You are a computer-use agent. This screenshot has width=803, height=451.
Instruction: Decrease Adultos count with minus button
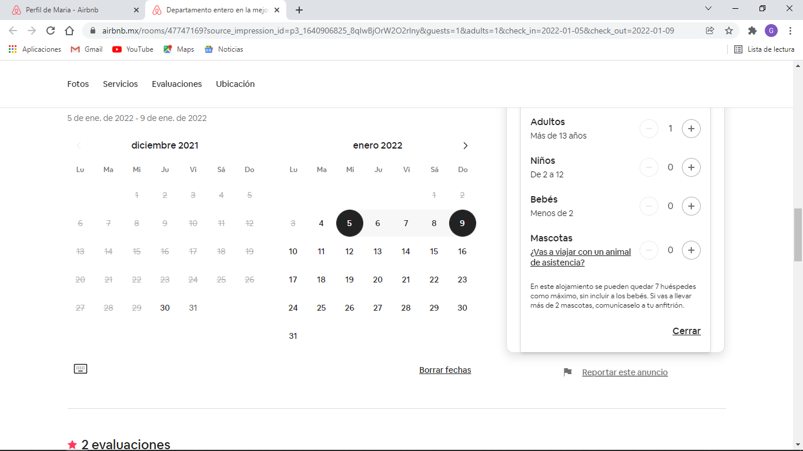coord(649,129)
